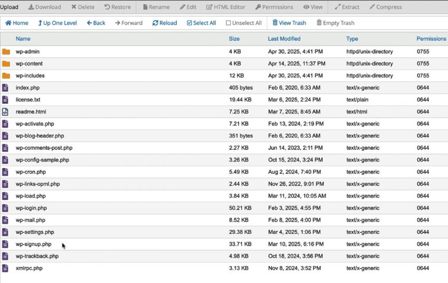448x283 pixels.
Task: Select the readme.html file name
Action: 31,112
